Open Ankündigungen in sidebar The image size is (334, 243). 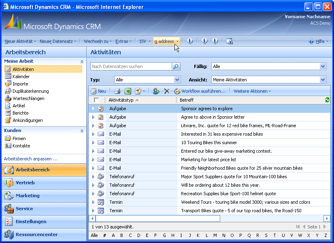pyautogui.click(x=28, y=120)
